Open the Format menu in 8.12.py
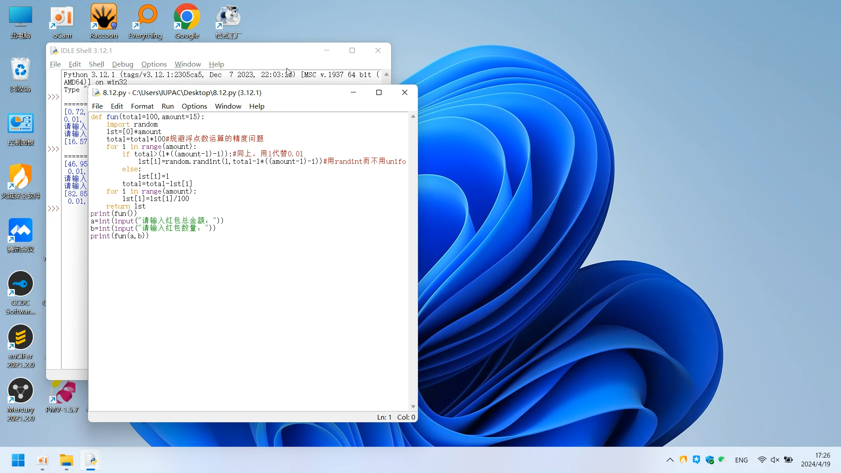The width and height of the screenshot is (841, 473). tap(142, 106)
